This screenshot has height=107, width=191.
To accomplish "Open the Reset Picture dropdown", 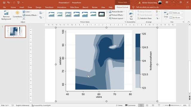I will (41, 18).
